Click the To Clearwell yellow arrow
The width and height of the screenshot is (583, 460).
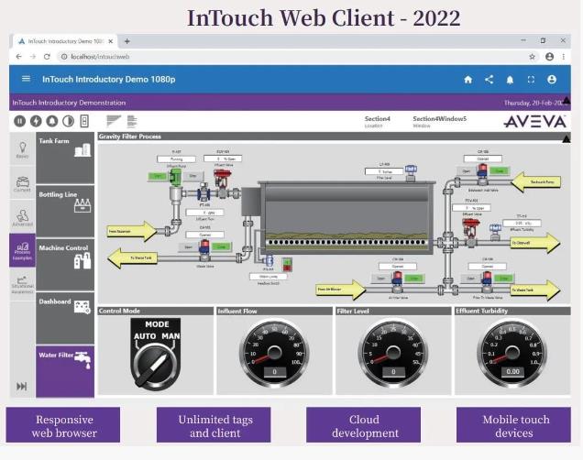[x=535, y=243]
